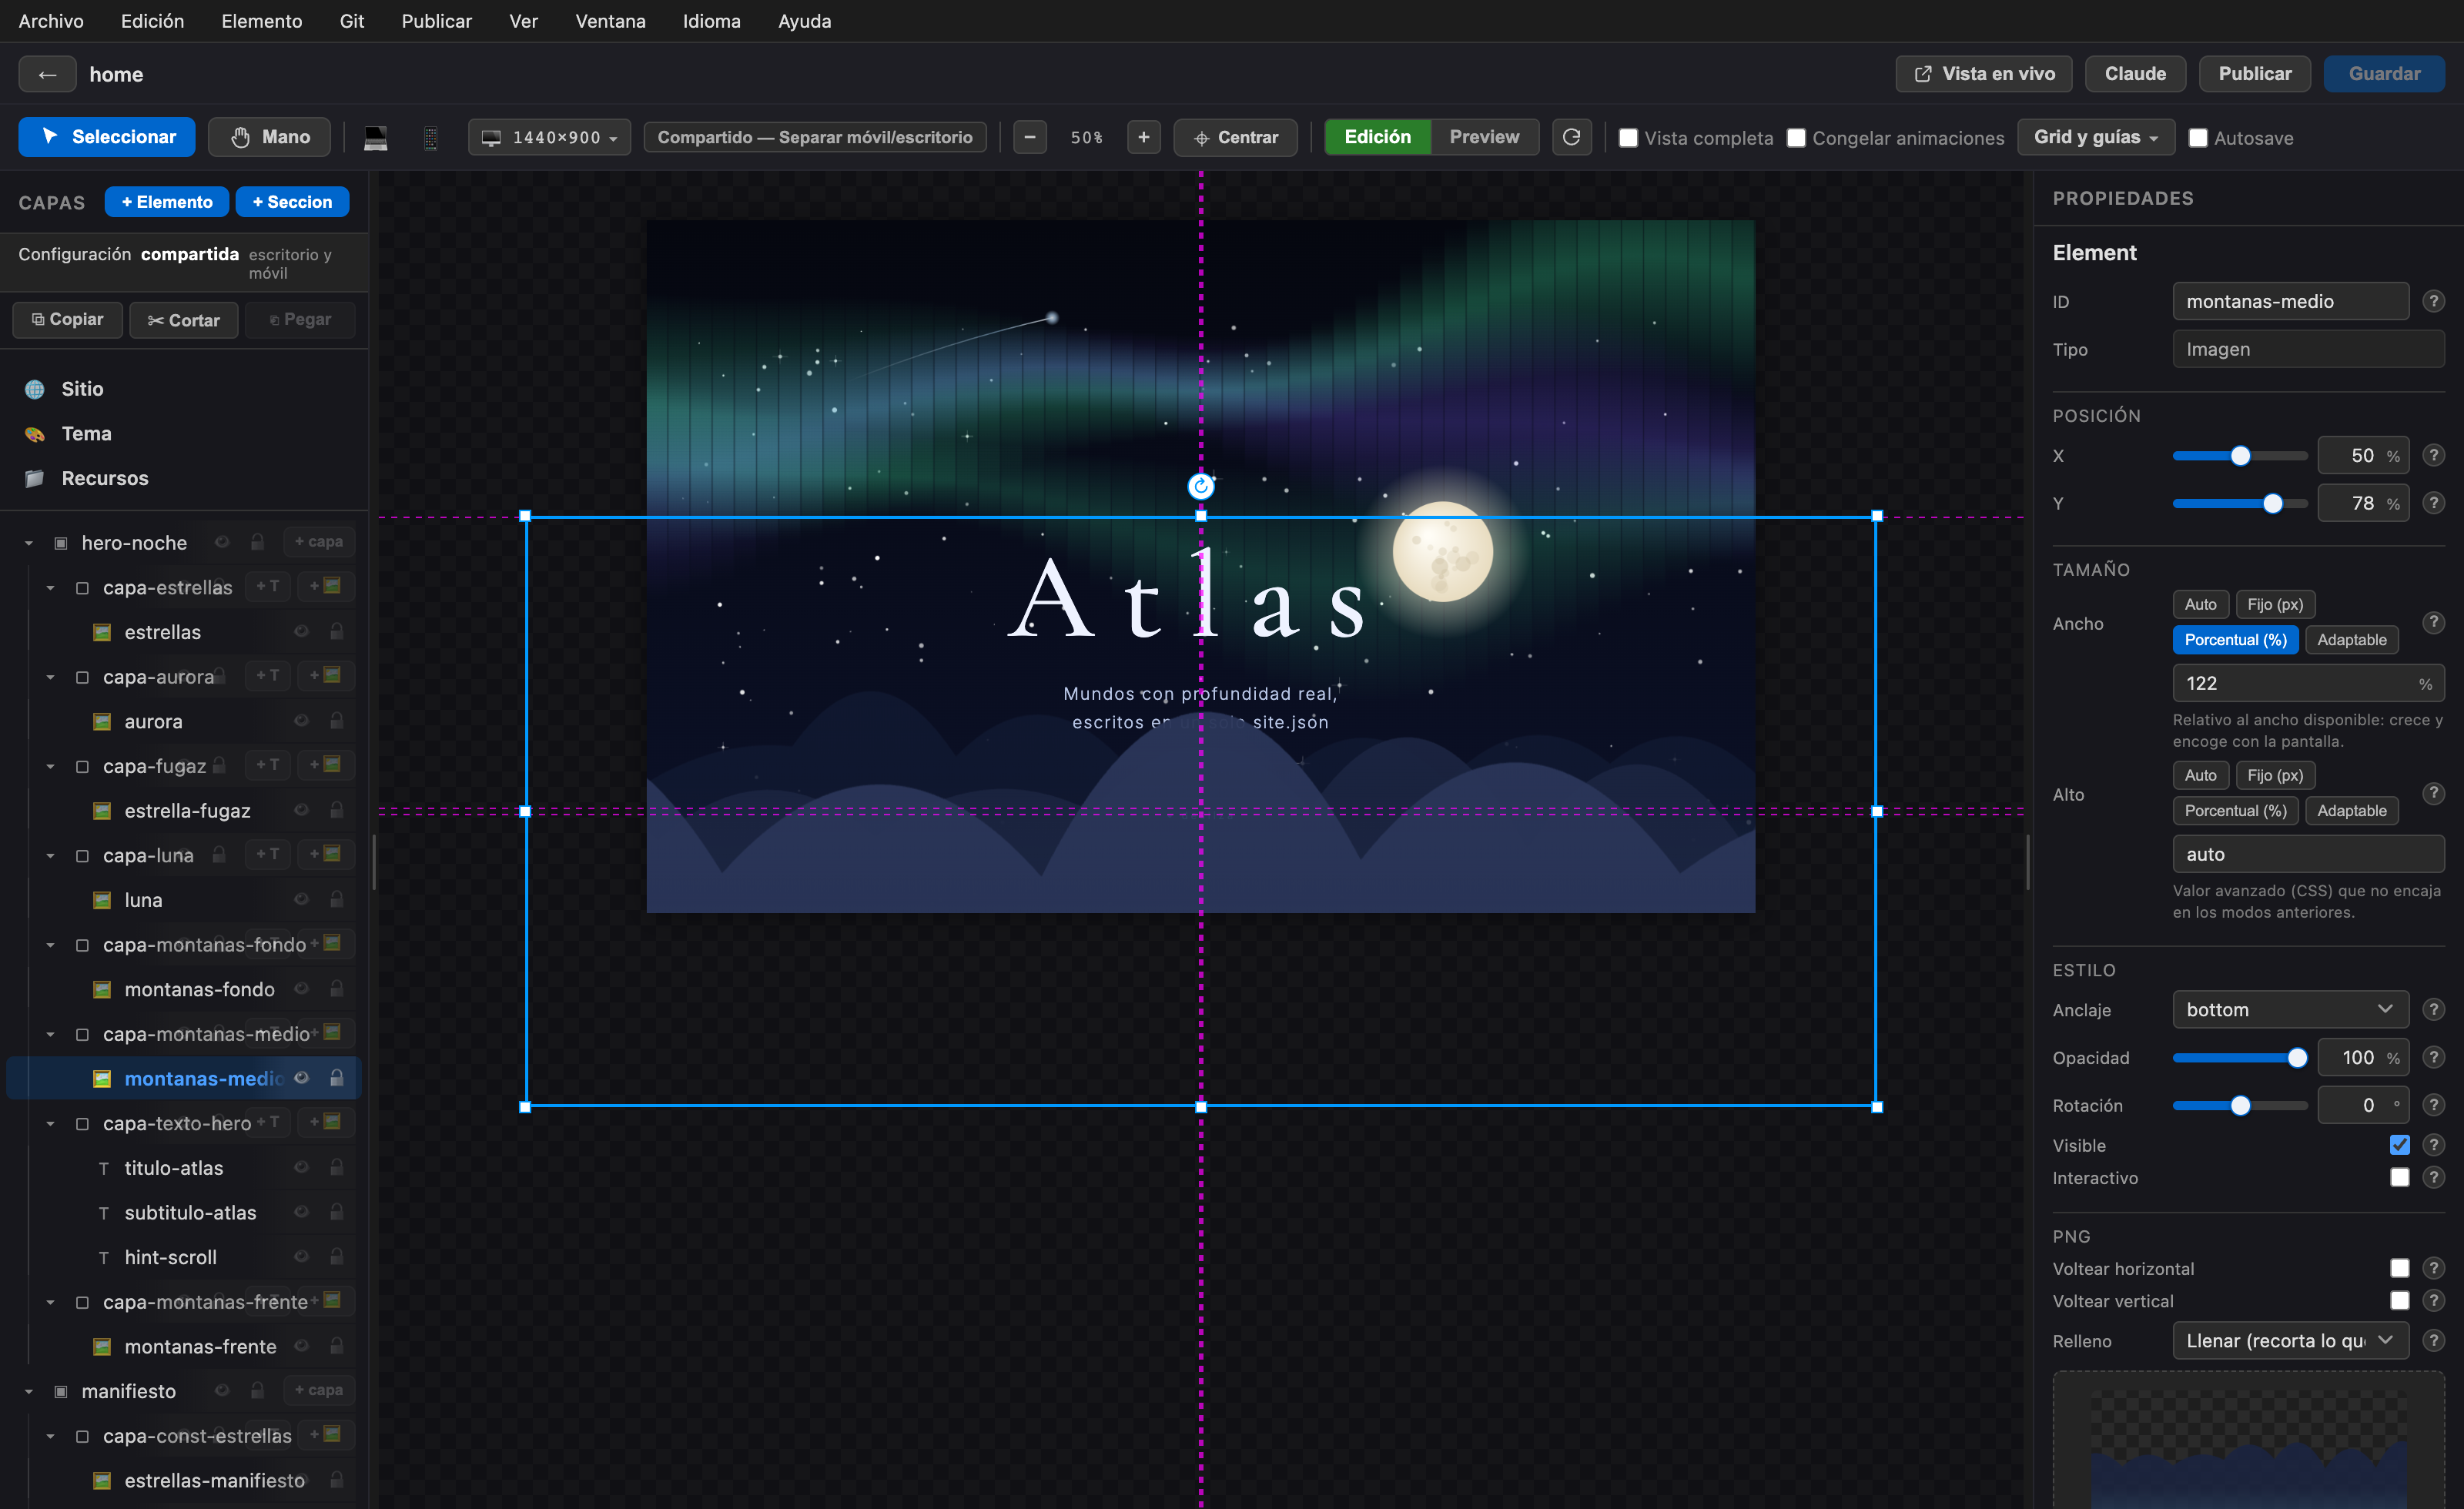This screenshot has height=1509, width=2464.
Task: Add image to capa-estrellas layer
Action: coord(326,586)
